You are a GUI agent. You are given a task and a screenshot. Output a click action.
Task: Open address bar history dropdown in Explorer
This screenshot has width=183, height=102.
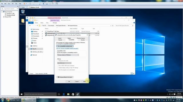coord(111,25)
